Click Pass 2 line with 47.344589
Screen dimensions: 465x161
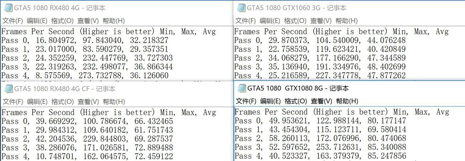[x=320, y=58]
